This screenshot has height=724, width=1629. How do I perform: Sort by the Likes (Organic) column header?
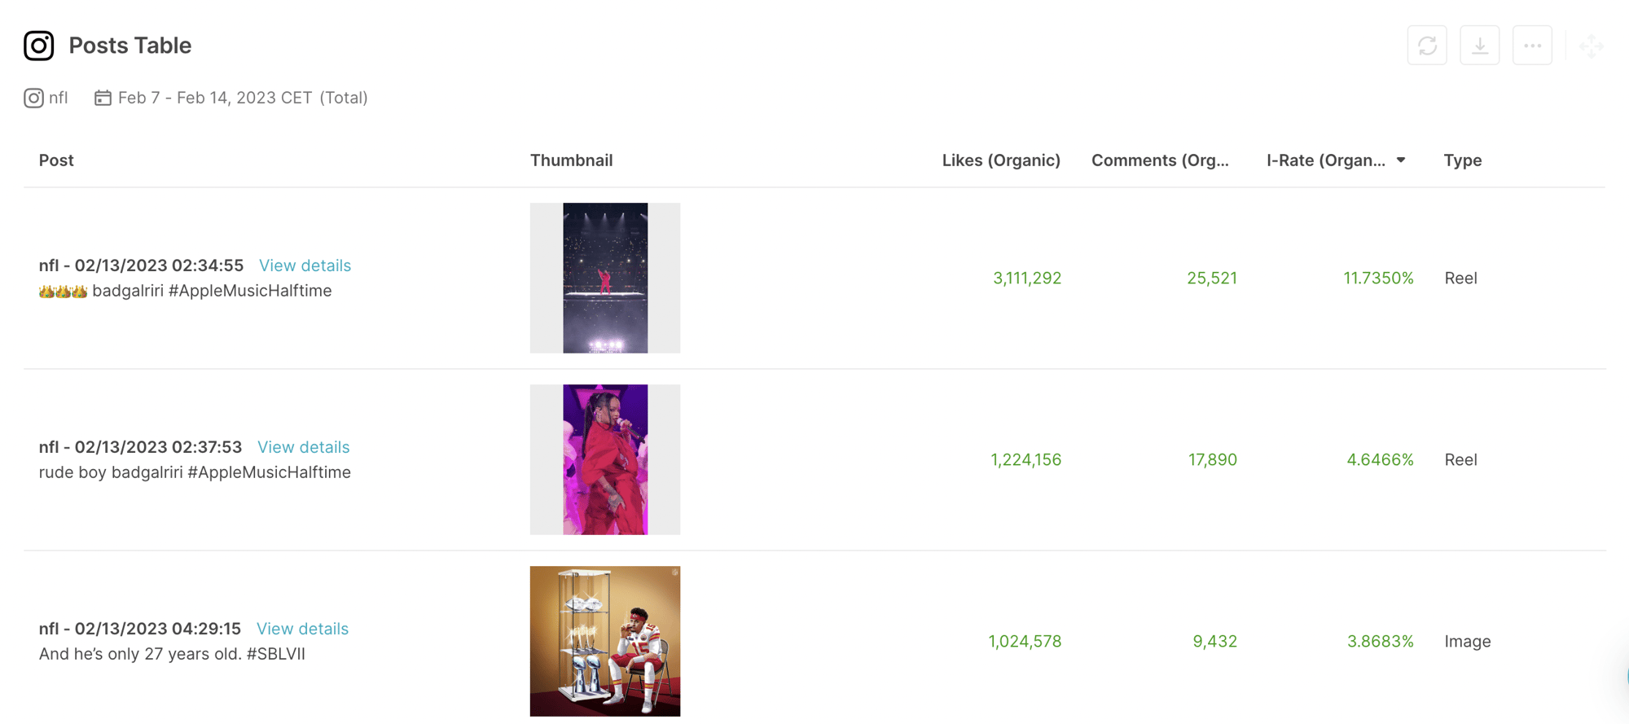(x=1000, y=160)
